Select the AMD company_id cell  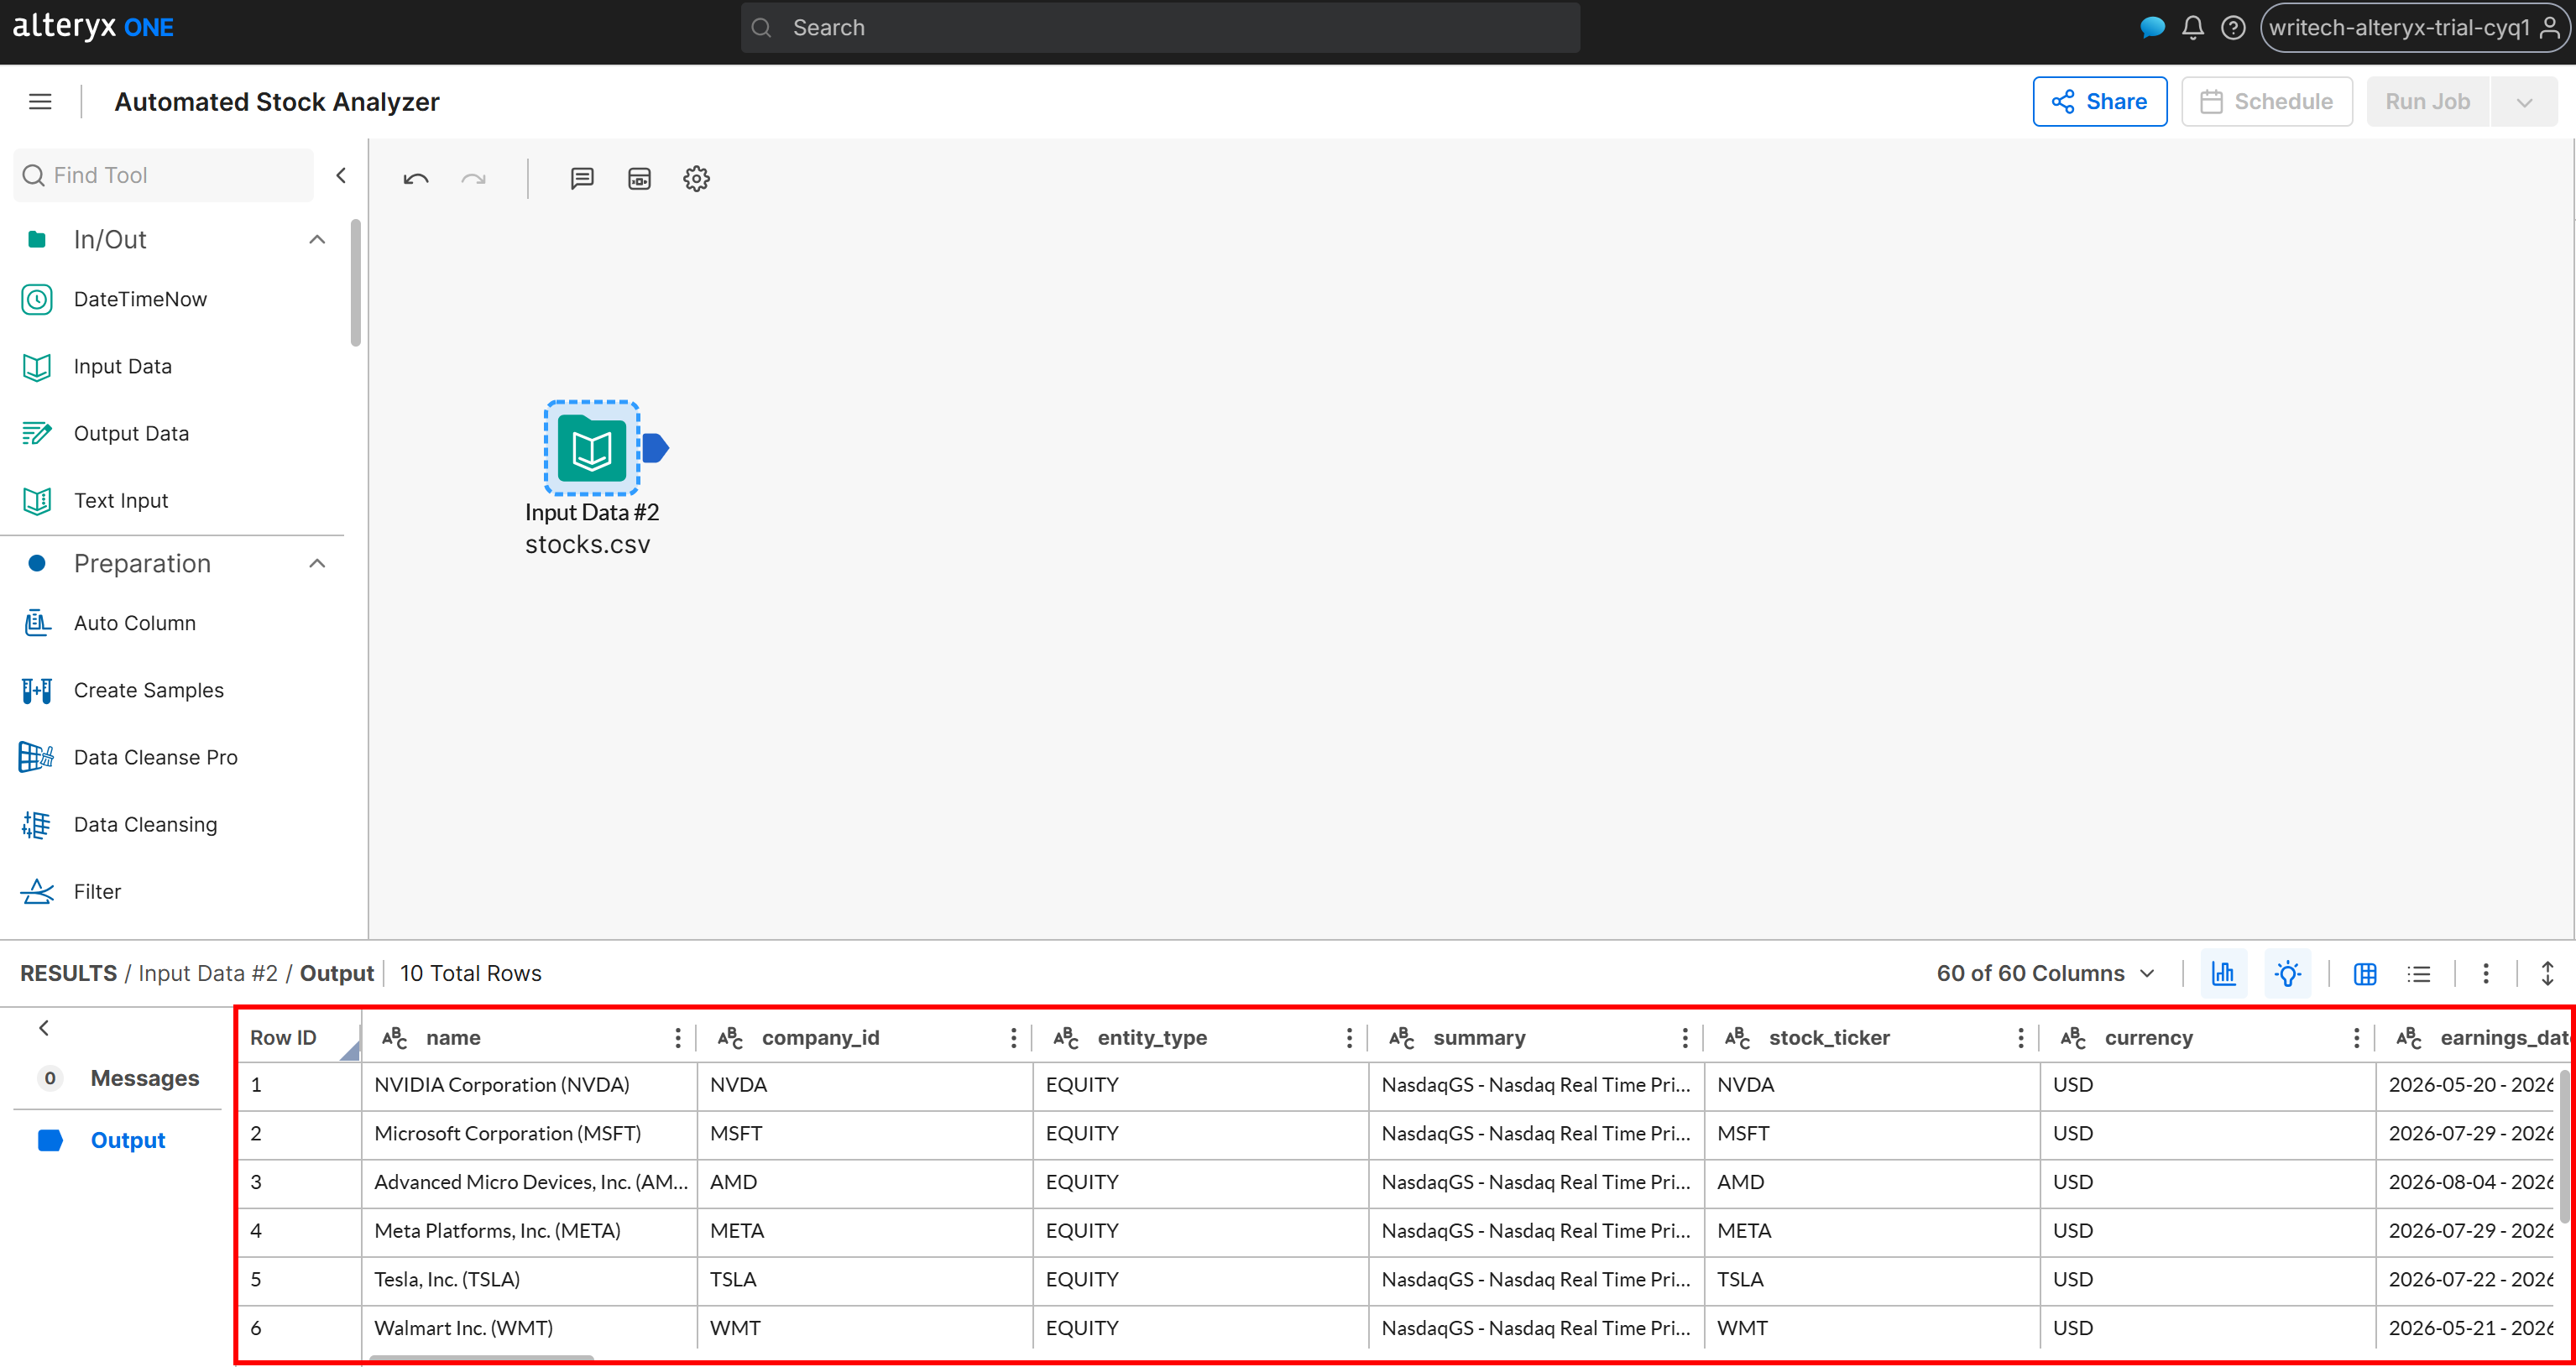865,1182
